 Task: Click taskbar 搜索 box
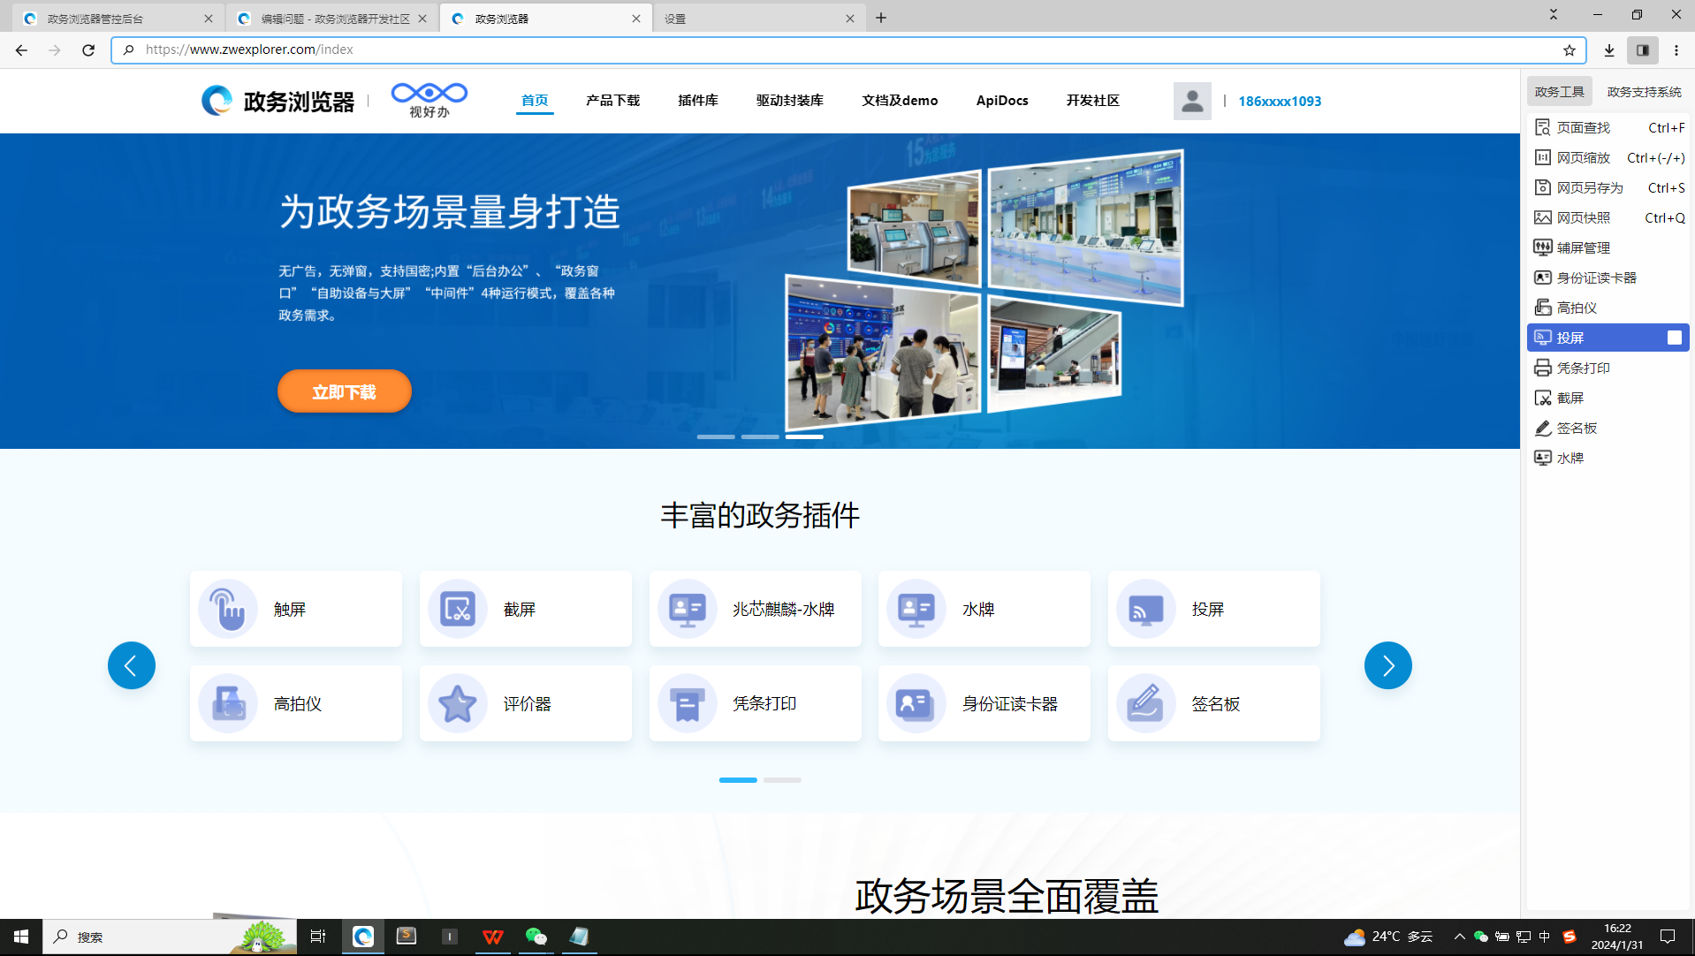[170, 937]
